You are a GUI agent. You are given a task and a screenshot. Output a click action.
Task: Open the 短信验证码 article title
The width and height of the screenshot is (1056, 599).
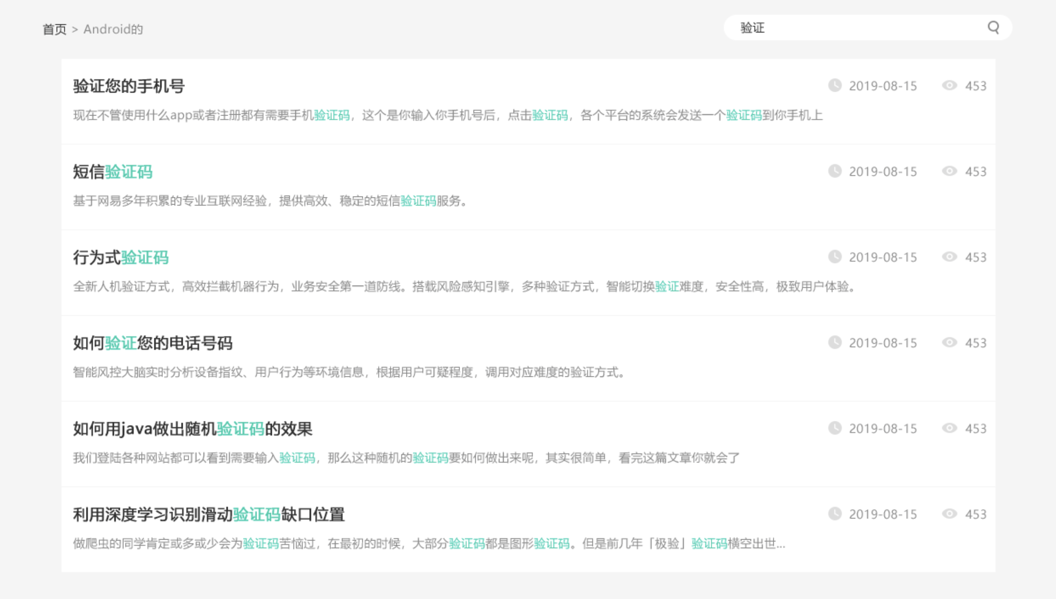[113, 172]
